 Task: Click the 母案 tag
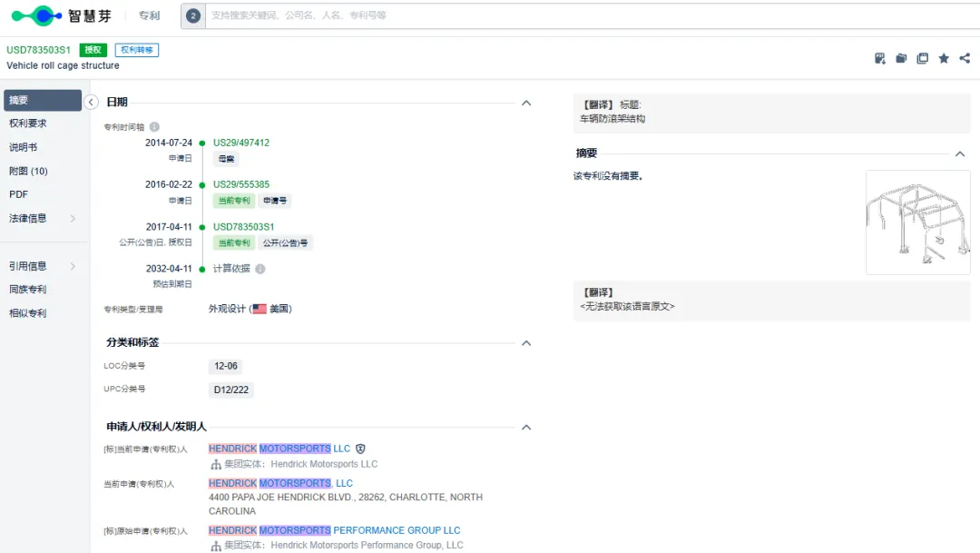click(226, 159)
